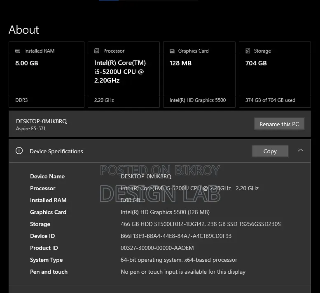320x293 pixels.
Task: Click the System Type label
Action: [x=46, y=260]
